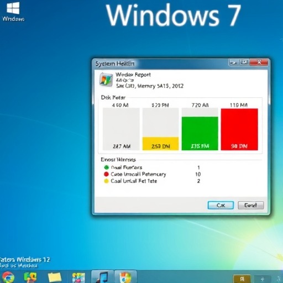Click the orange tray icon in taskbar

(242, 279)
